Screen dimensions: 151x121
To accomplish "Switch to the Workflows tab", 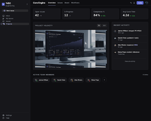I will point(75,3).
